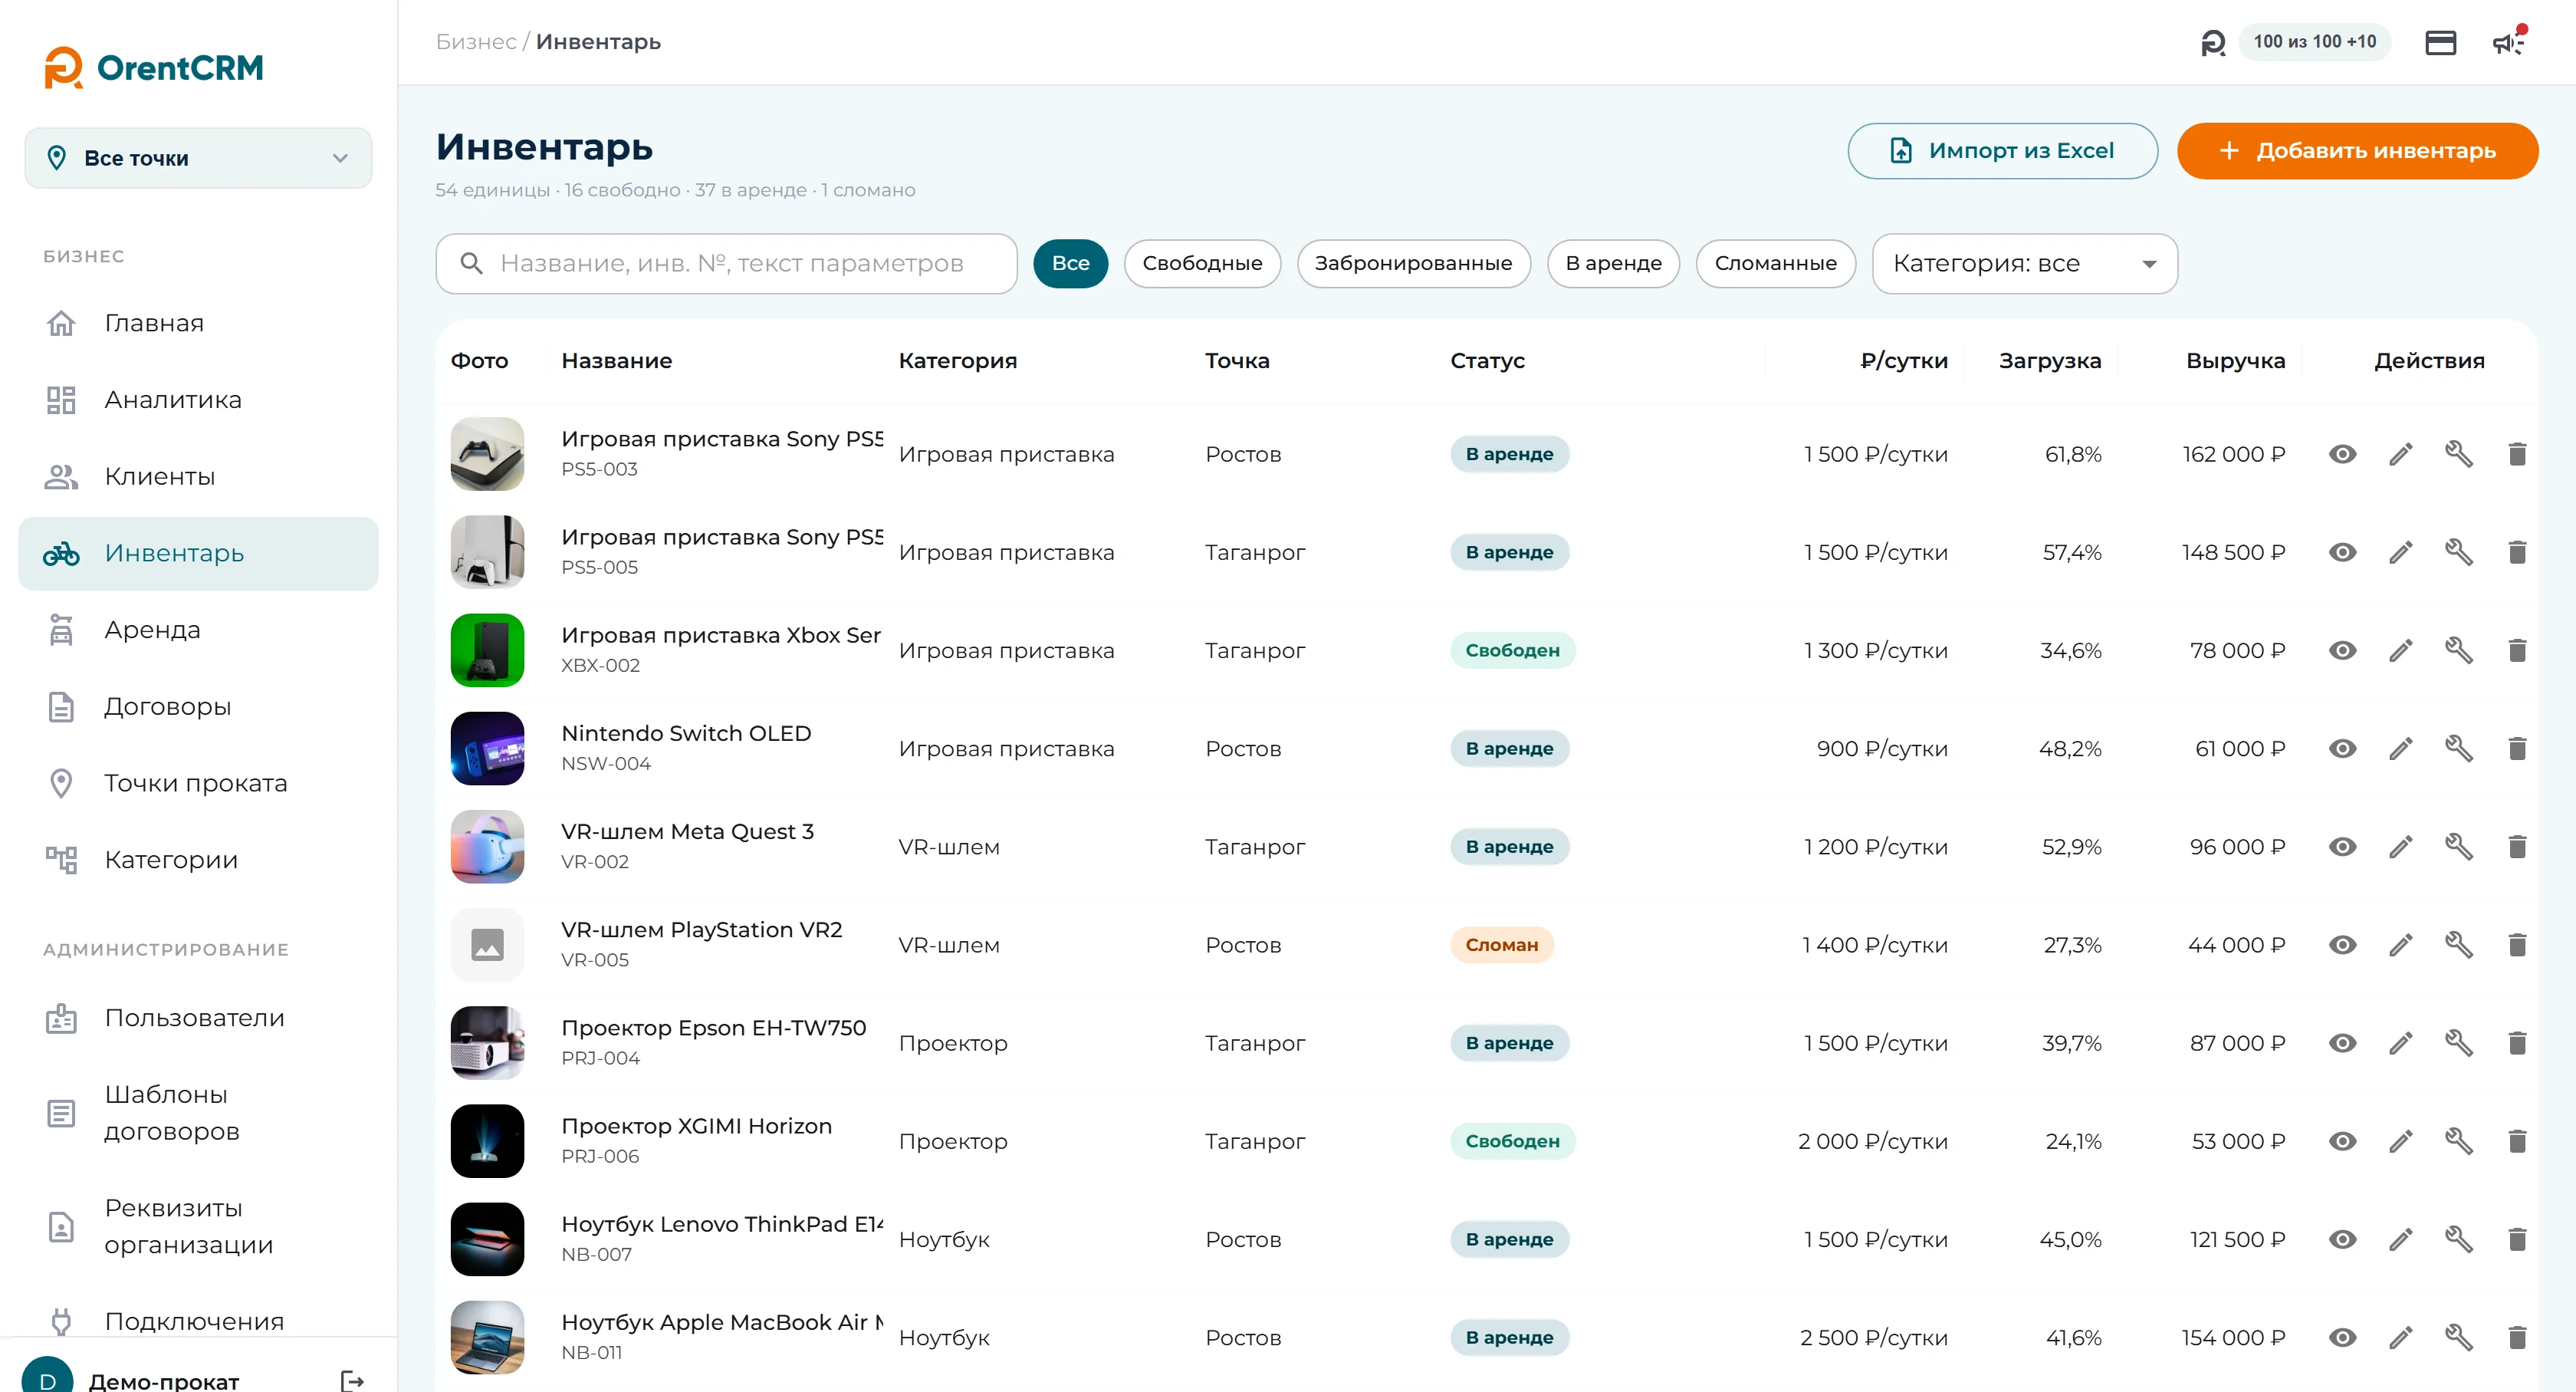Click Добавить инвентарь button
The width and height of the screenshot is (2576, 1392).
click(2357, 151)
